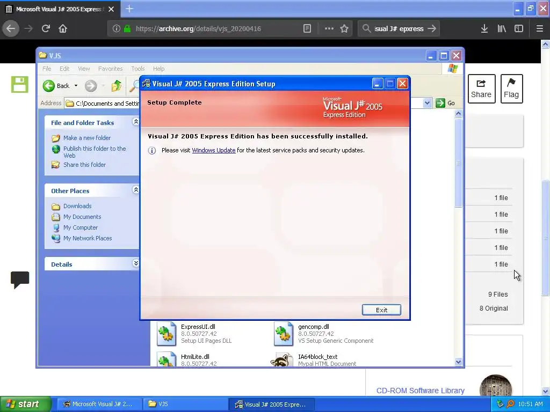Open the Windows Start menu
Viewport: 550px width, 412px height.
26,404
